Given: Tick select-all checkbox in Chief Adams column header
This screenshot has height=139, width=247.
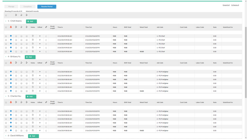Looking at the screenshot, I should (6, 27).
